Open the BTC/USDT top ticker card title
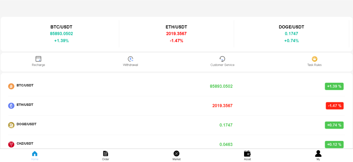Viewport: 353px width, 162px height. pos(61,27)
